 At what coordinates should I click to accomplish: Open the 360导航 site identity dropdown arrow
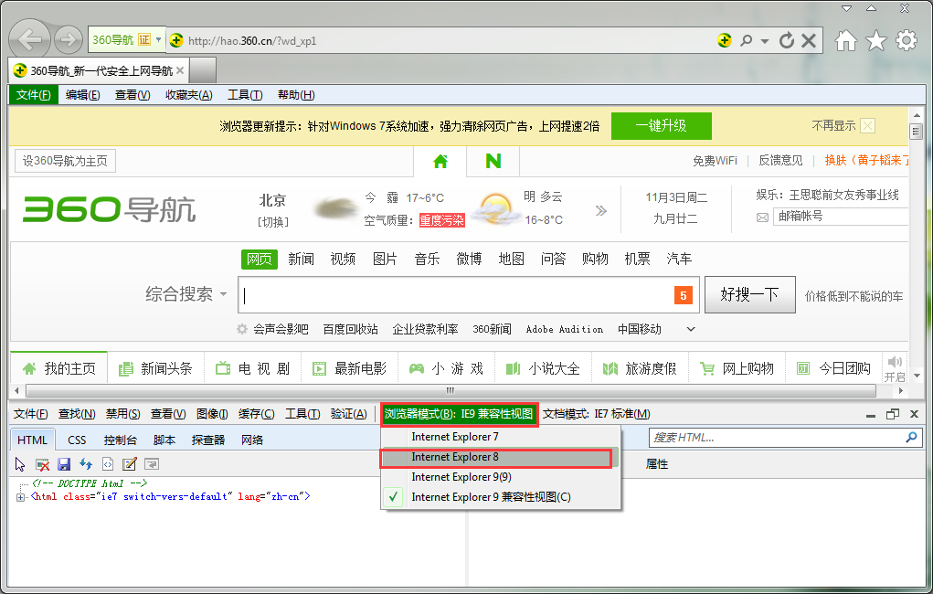pos(158,40)
